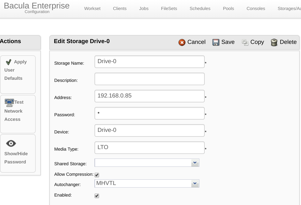
Task: Uncheck the Enabled checkbox
Action: [97, 196]
